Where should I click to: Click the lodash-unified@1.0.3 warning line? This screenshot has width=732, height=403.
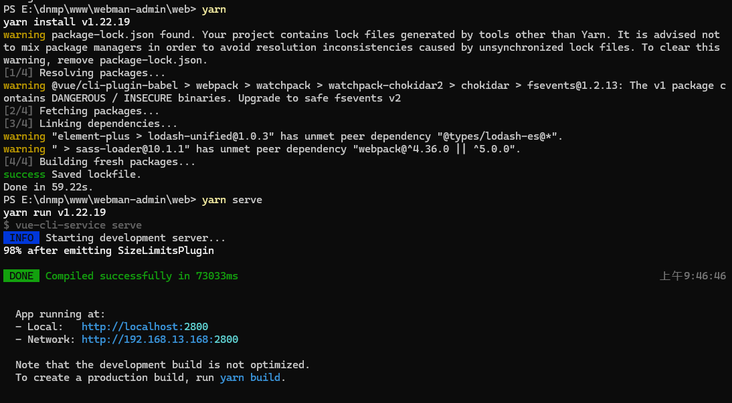point(284,136)
